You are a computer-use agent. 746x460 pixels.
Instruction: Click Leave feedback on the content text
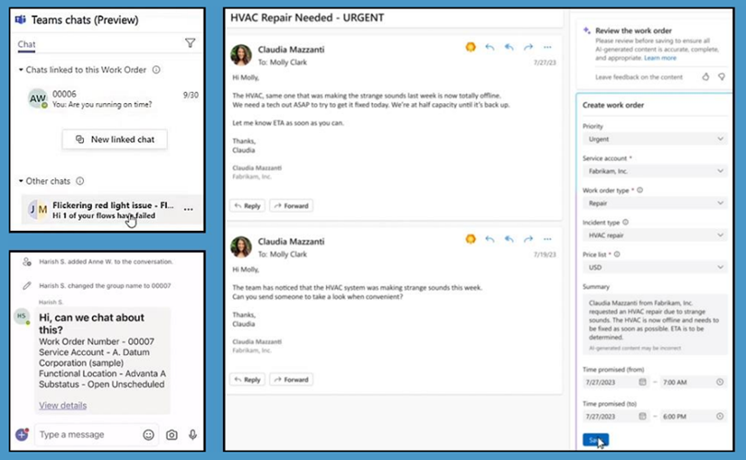[639, 77]
